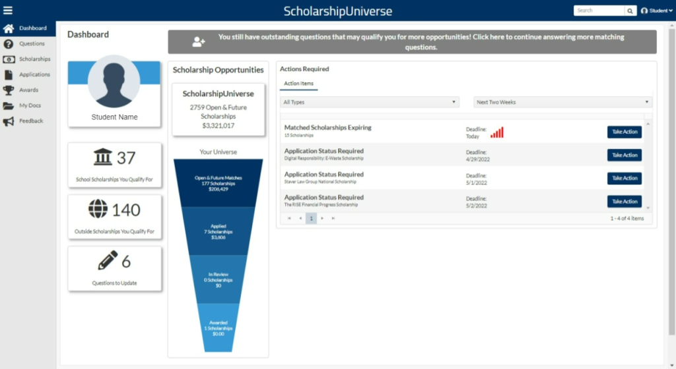Screen dimensions: 676x369
Task: Click the Awarded funnel segment
Action: coord(218,327)
